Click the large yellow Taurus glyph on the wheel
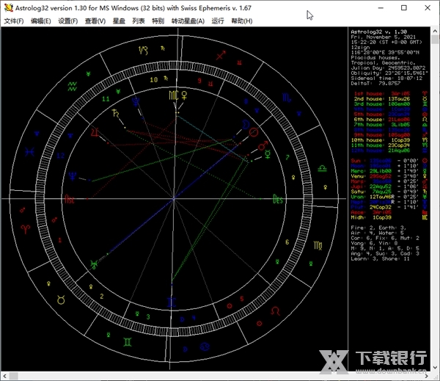The width and height of the screenshot is (440, 381). pos(61,300)
